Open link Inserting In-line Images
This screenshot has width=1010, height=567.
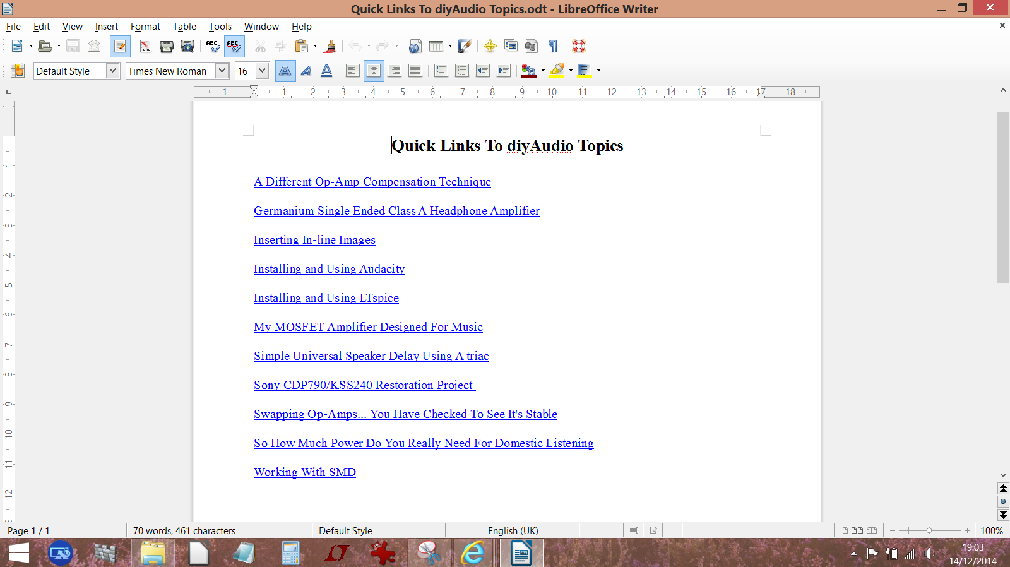(314, 240)
